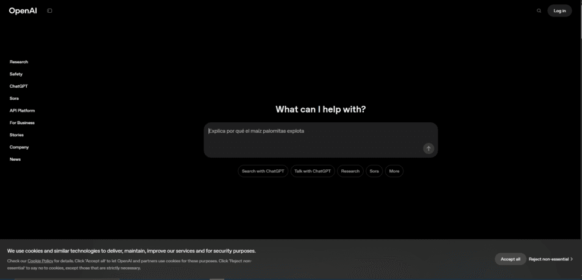Click the Search with ChatGPT chip
This screenshot has width=582, height=280.
[x=263, y=171]
